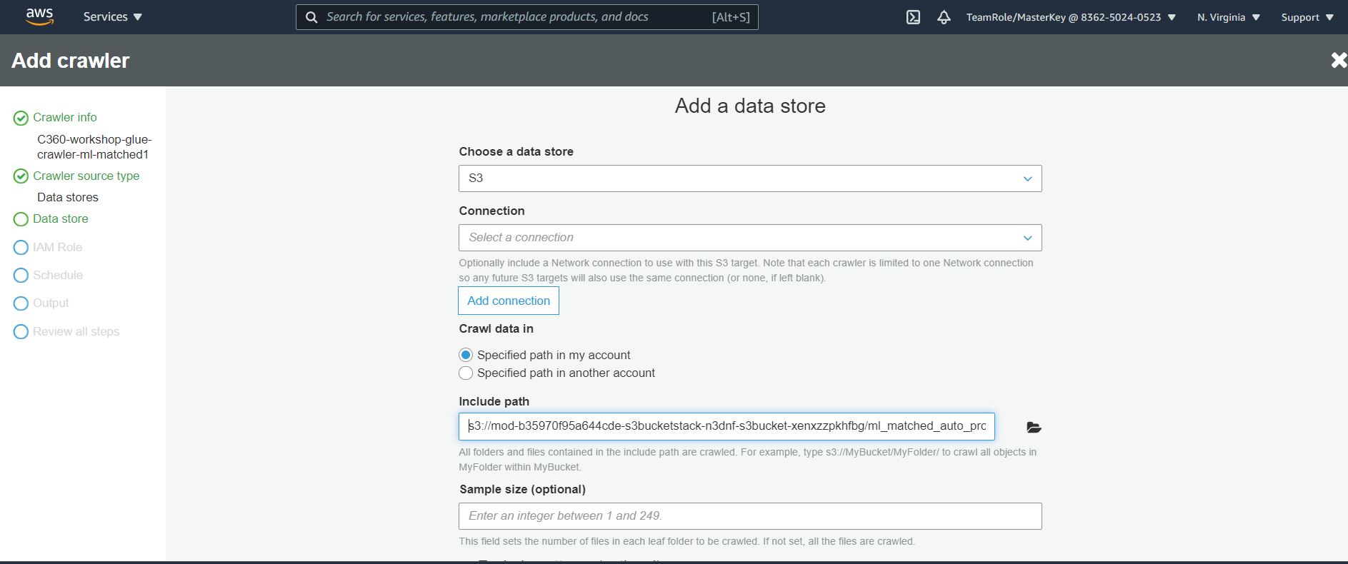Click the Sample size input field
Viewport: 1348px width, 564px height.
coord(749,516)
